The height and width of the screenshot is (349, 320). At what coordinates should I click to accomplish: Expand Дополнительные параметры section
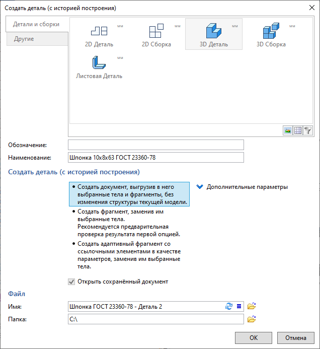(x=242, y=187)
